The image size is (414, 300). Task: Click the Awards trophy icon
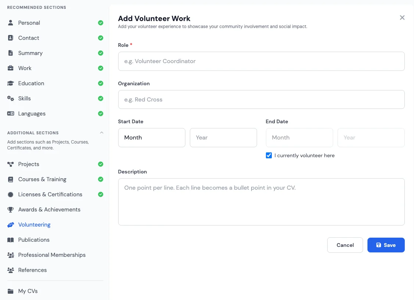point(11,210)
